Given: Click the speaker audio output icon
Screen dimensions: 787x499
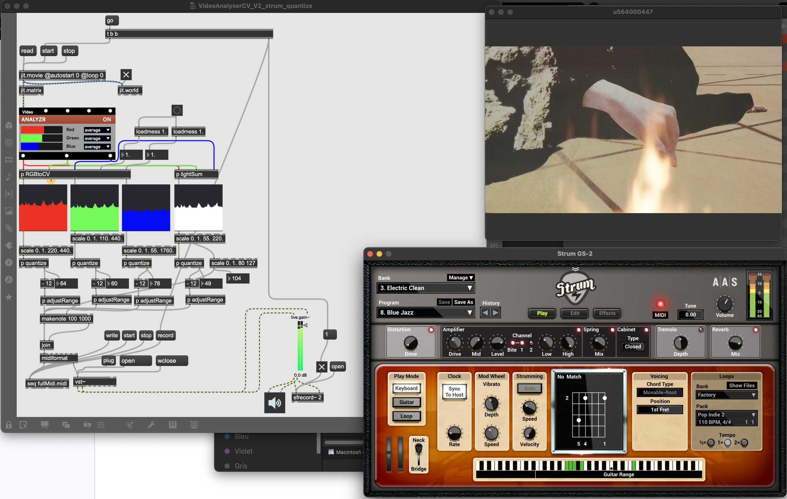Looking at the screenshot, I should tap(275, 403).
